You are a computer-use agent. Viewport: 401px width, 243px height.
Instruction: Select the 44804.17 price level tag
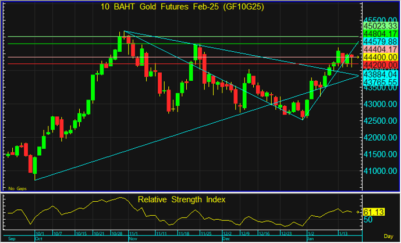point(379,34)
